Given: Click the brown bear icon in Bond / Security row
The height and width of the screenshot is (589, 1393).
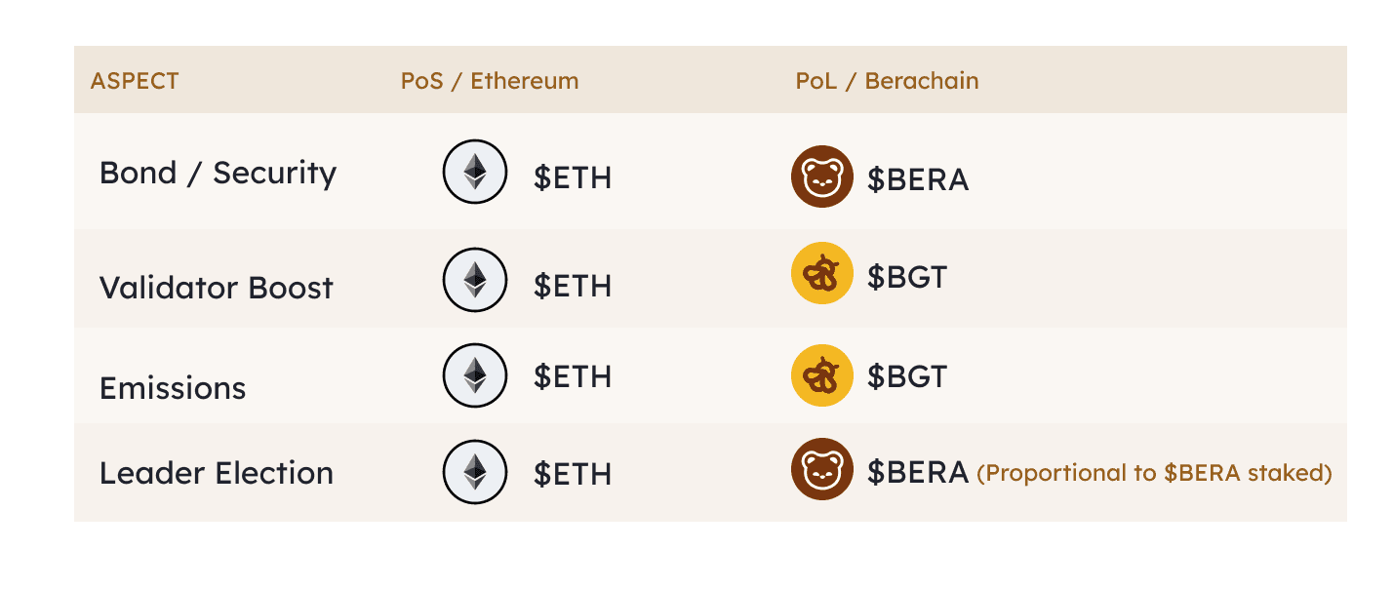Looking at the screenshot, I should click(821, 177).
